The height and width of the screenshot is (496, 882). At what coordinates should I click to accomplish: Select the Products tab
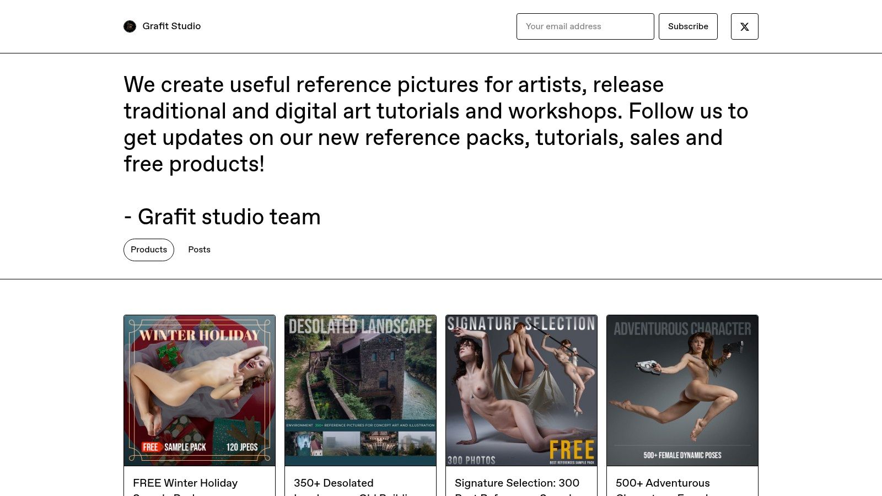149,250
